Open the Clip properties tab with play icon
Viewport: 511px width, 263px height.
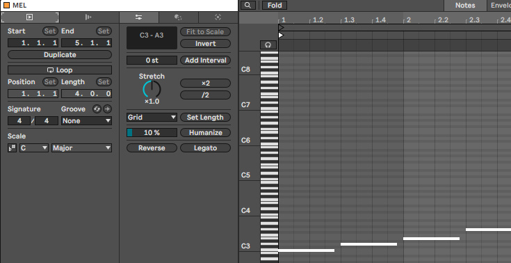[30, 17]
